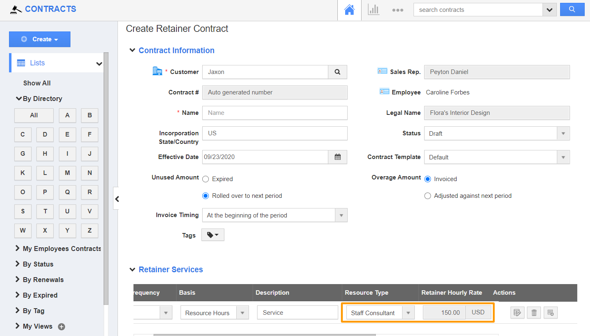Select the Expired unused amount option

pyautogui.click(x=206, y=179)
